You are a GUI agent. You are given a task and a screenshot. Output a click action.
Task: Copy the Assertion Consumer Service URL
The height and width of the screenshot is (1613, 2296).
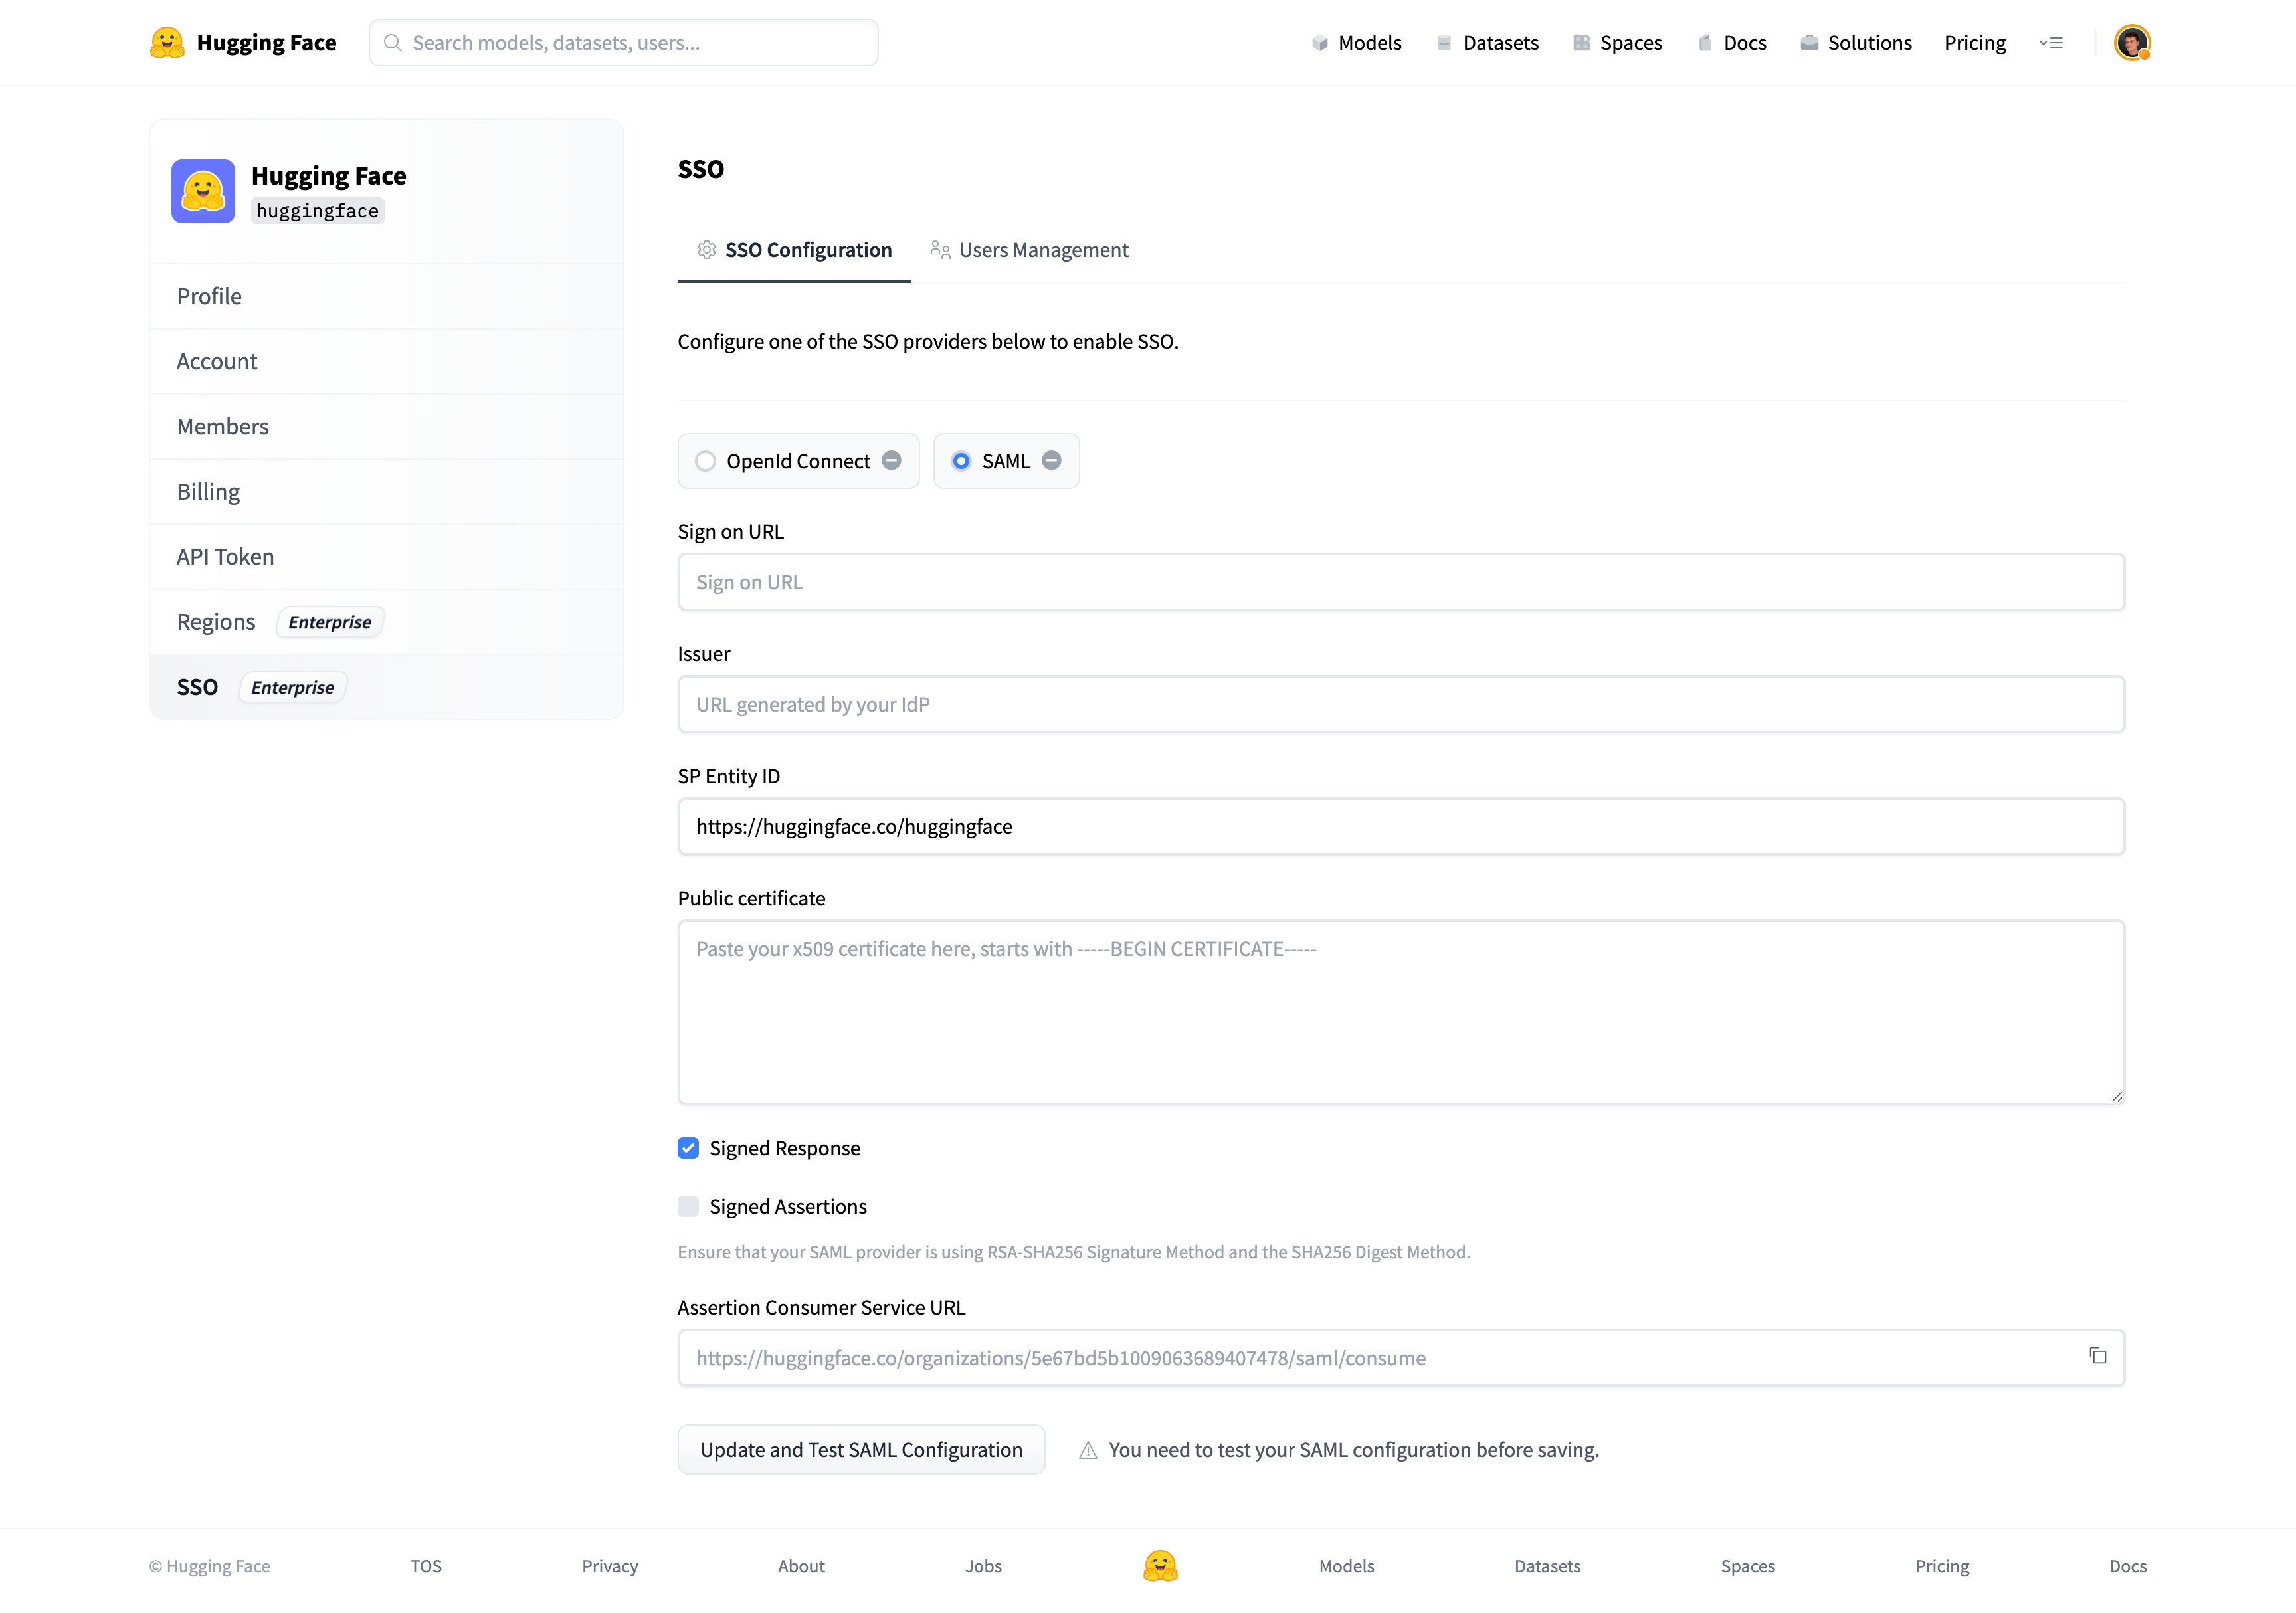click(x=2097, y=1357)
